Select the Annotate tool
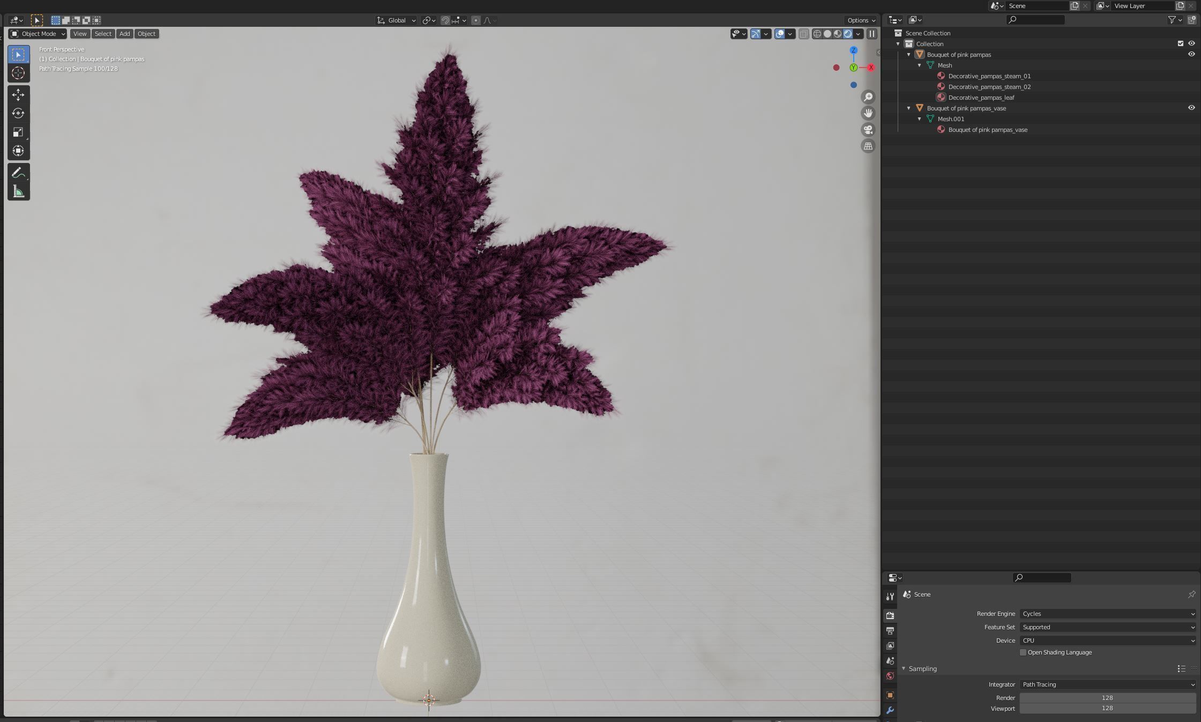 pos(18,173)
